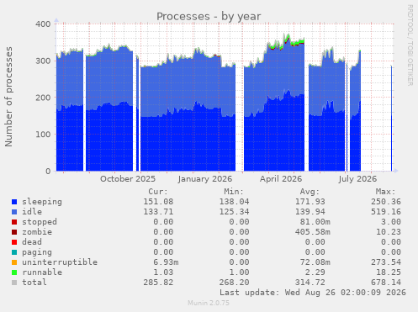This screenshot has width=418, height=312.
Task: Click the 'uninterruptible' legend label
Action: tap(60, 262)
